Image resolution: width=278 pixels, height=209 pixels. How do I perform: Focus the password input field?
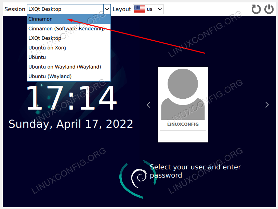pyautogui.click(x=183, y=135)
